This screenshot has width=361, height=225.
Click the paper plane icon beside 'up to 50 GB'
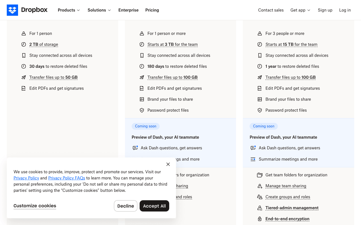(24, 77)
